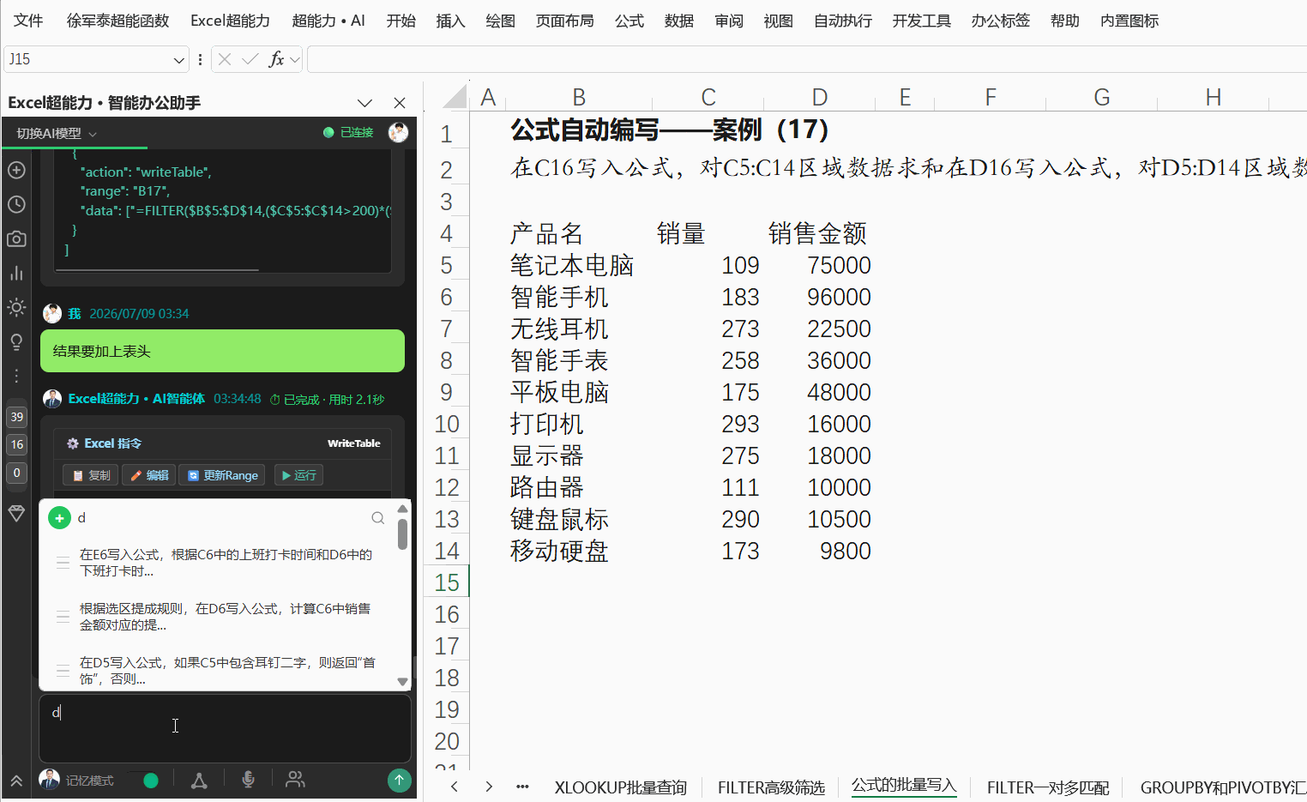Screen dimensions: 1307x802
Task: Click the drag handle of the E6写入公式 prompt
Action: coord(63,563)
